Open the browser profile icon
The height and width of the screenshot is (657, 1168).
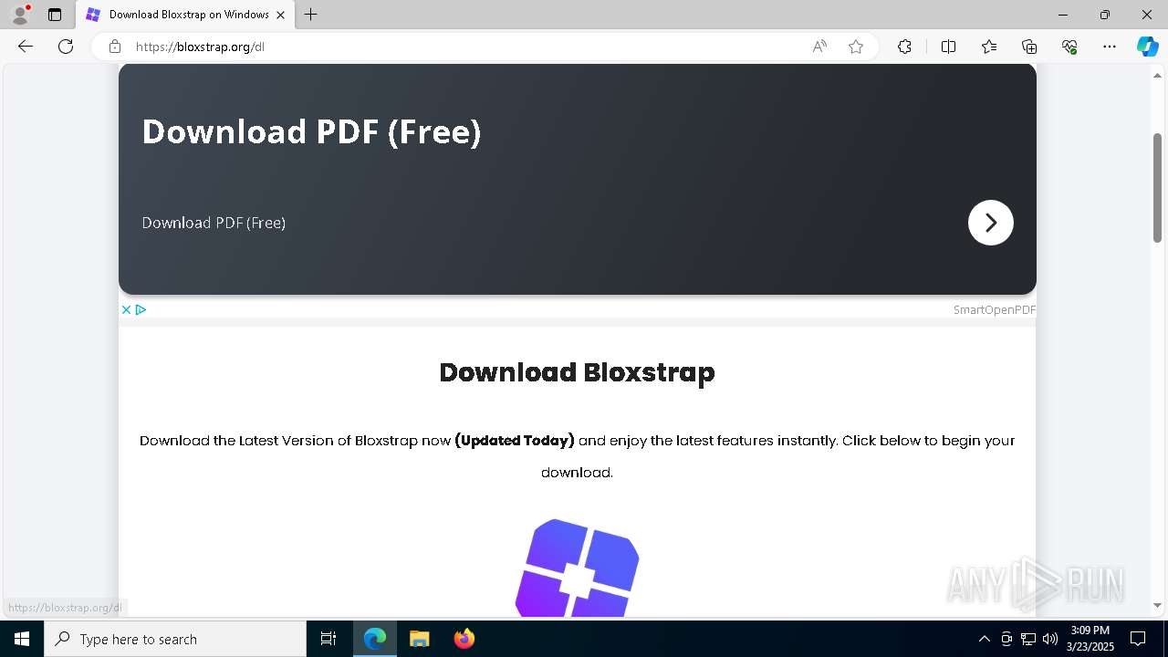pyautogui.click(x=19, y=15)
